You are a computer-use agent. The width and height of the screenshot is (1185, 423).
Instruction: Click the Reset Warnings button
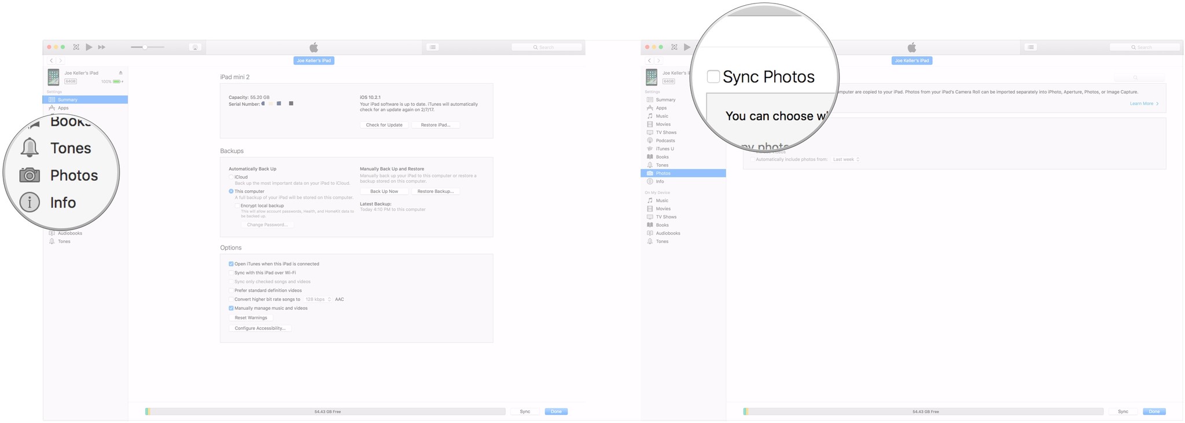[251, 318]
